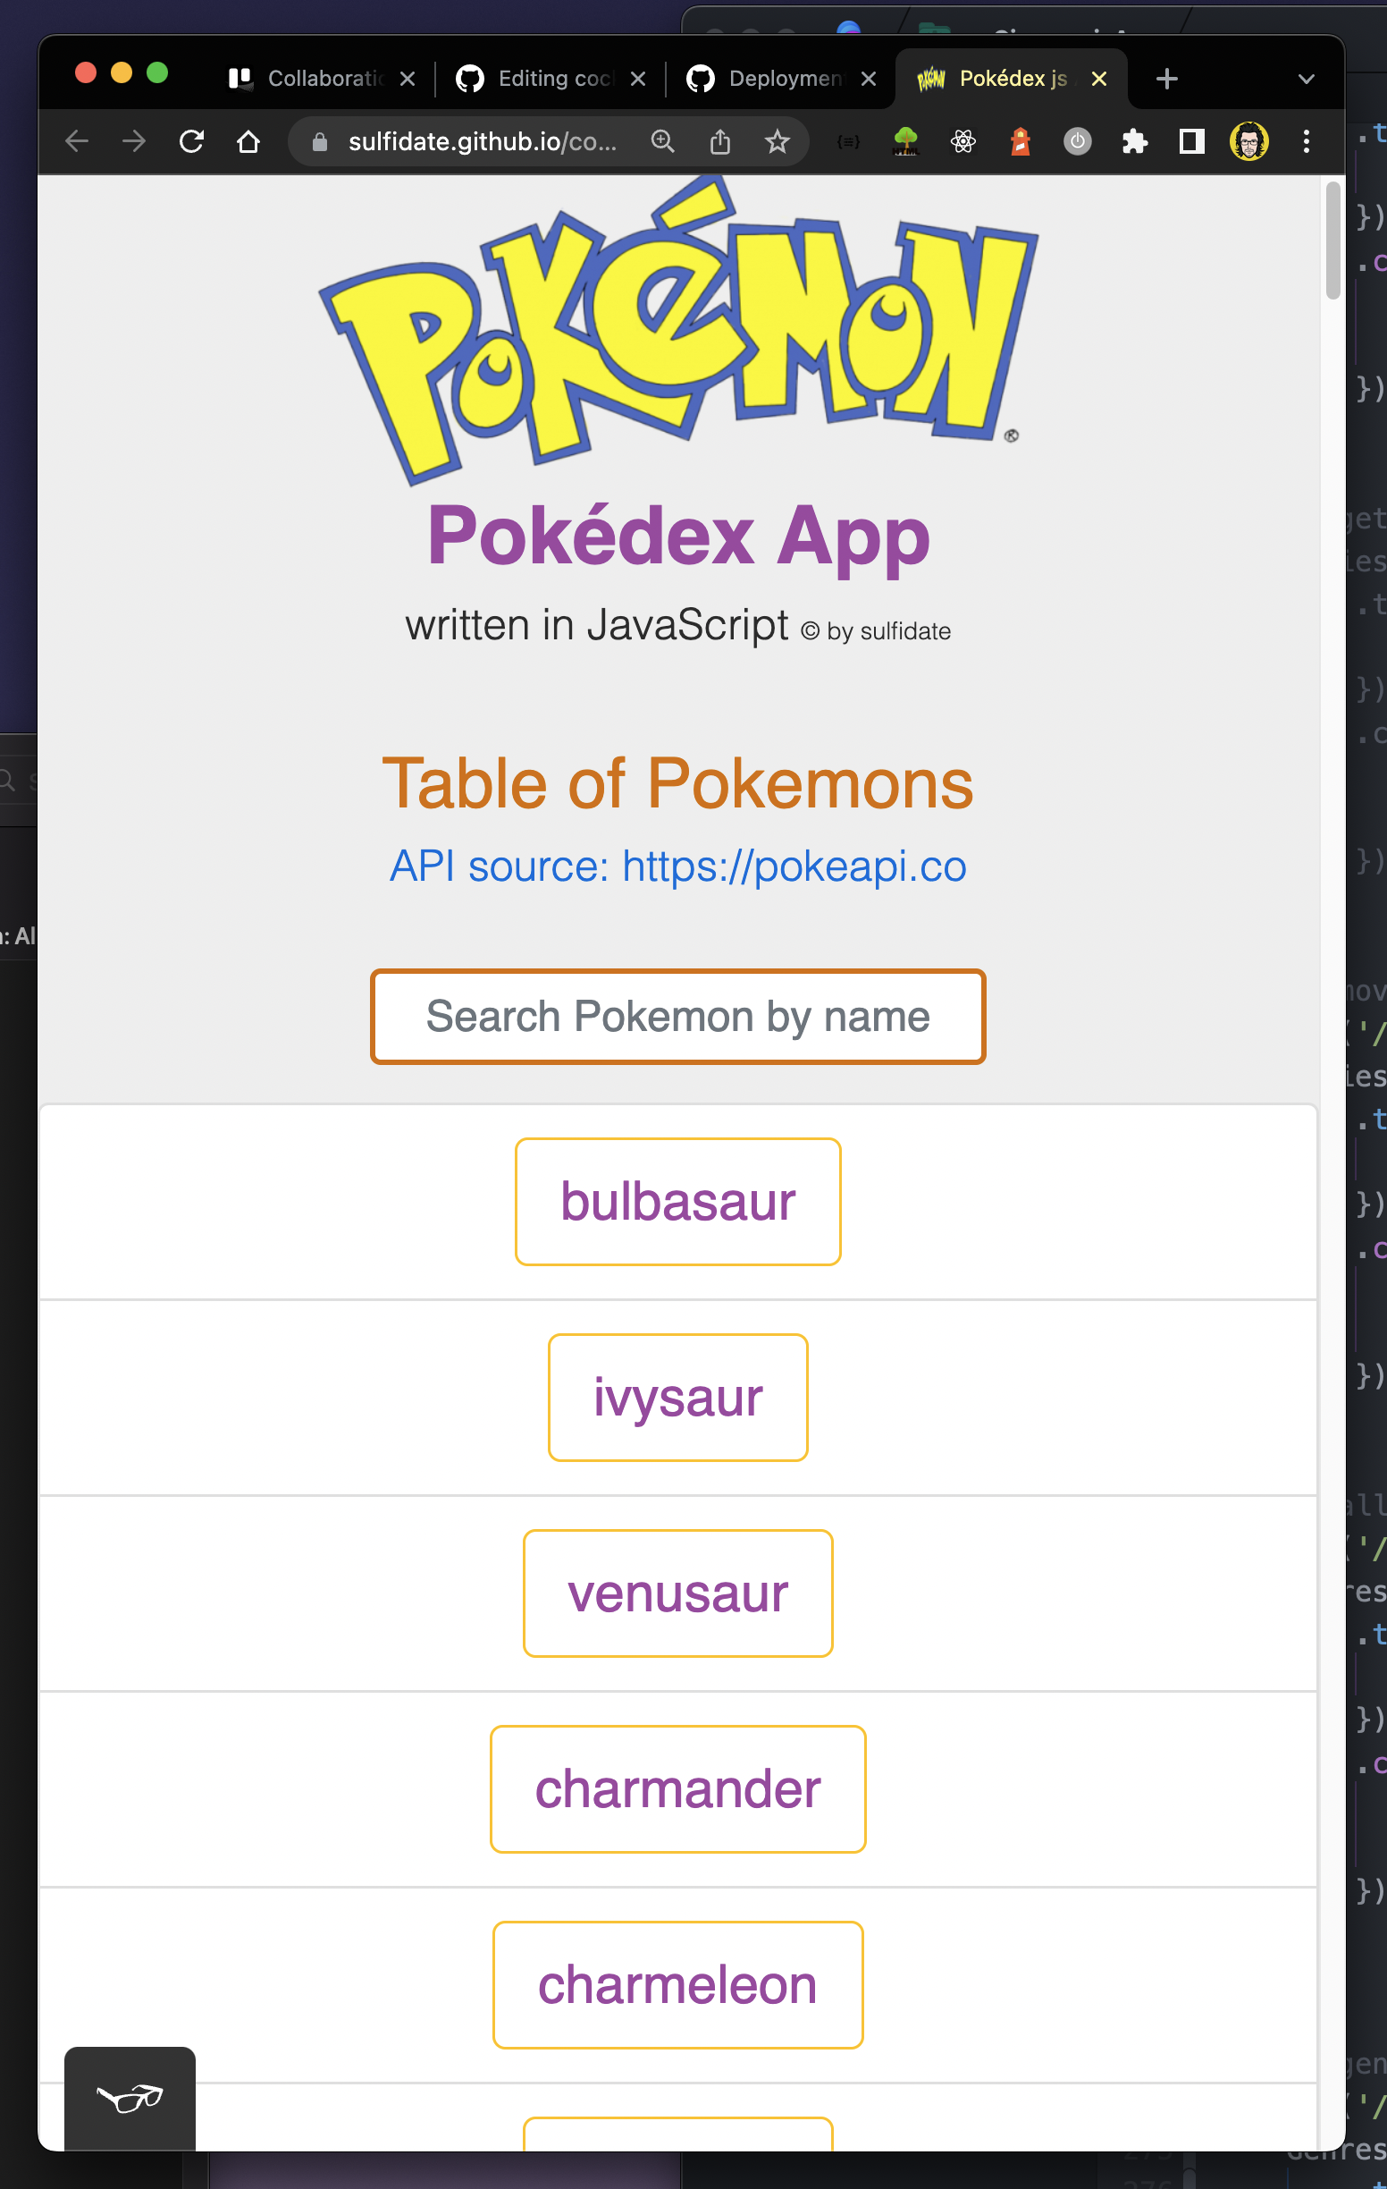Screen dimensions: 1387x2189
Task: Open the JSON formatter extension
Action: click(847, 141)
